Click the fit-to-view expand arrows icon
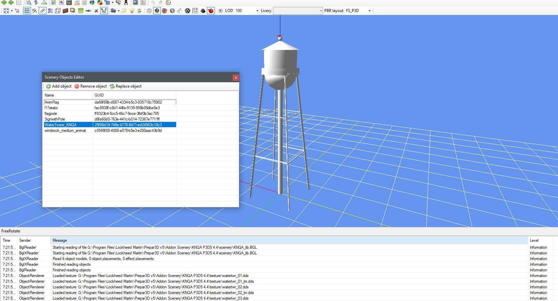The width and height of the screenshot is (558, 301). (6, 11)
